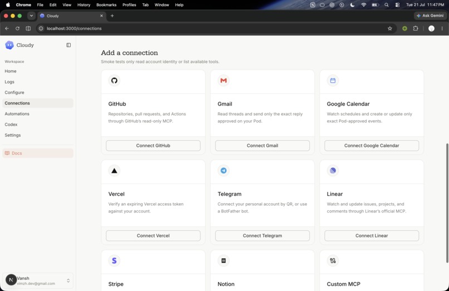Open Settings in sidebar
449x291 pixels.
point(37,135)
